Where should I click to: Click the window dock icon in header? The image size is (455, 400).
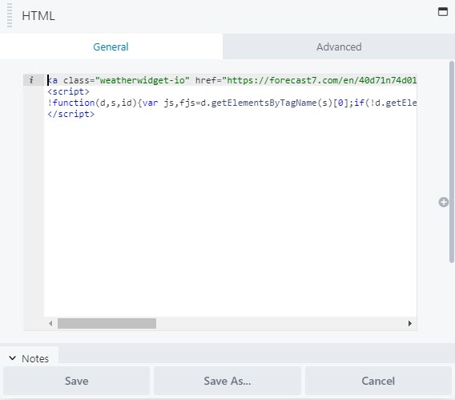pos(443,12)
